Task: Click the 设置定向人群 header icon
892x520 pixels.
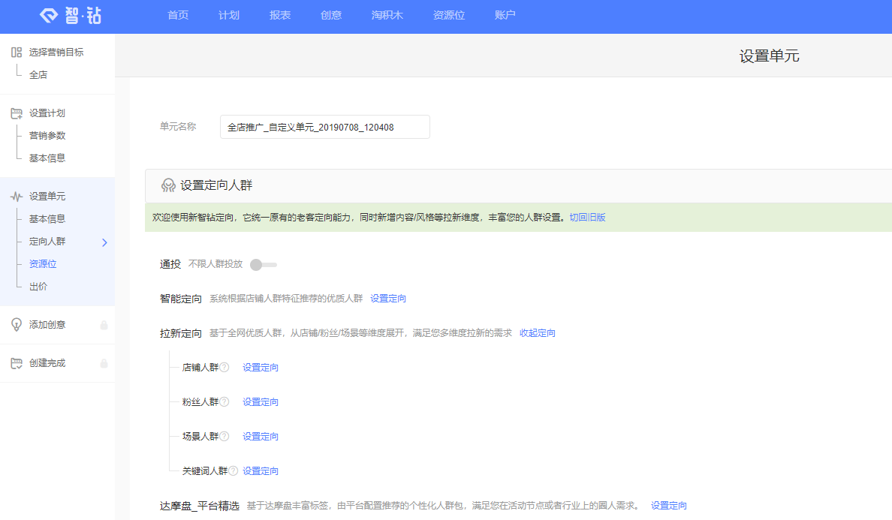Action: 168,185
